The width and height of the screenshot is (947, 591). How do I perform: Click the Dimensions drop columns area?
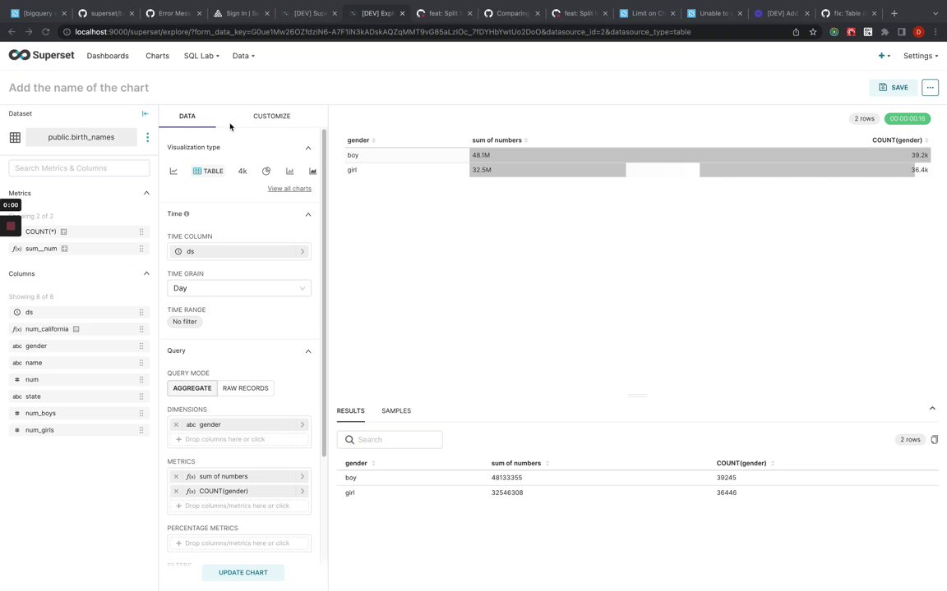coord(239,440)
